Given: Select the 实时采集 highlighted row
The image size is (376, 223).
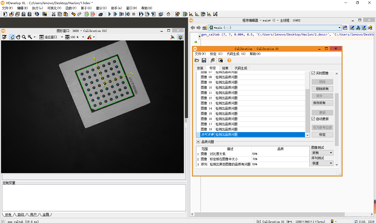Looking at the screenshot, I should [251, 134].
